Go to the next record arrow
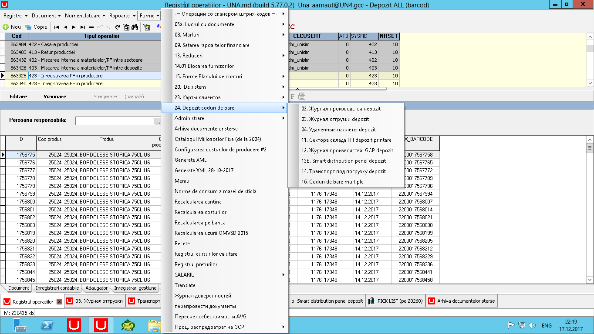The image size is (594, 334). [74, 27]
